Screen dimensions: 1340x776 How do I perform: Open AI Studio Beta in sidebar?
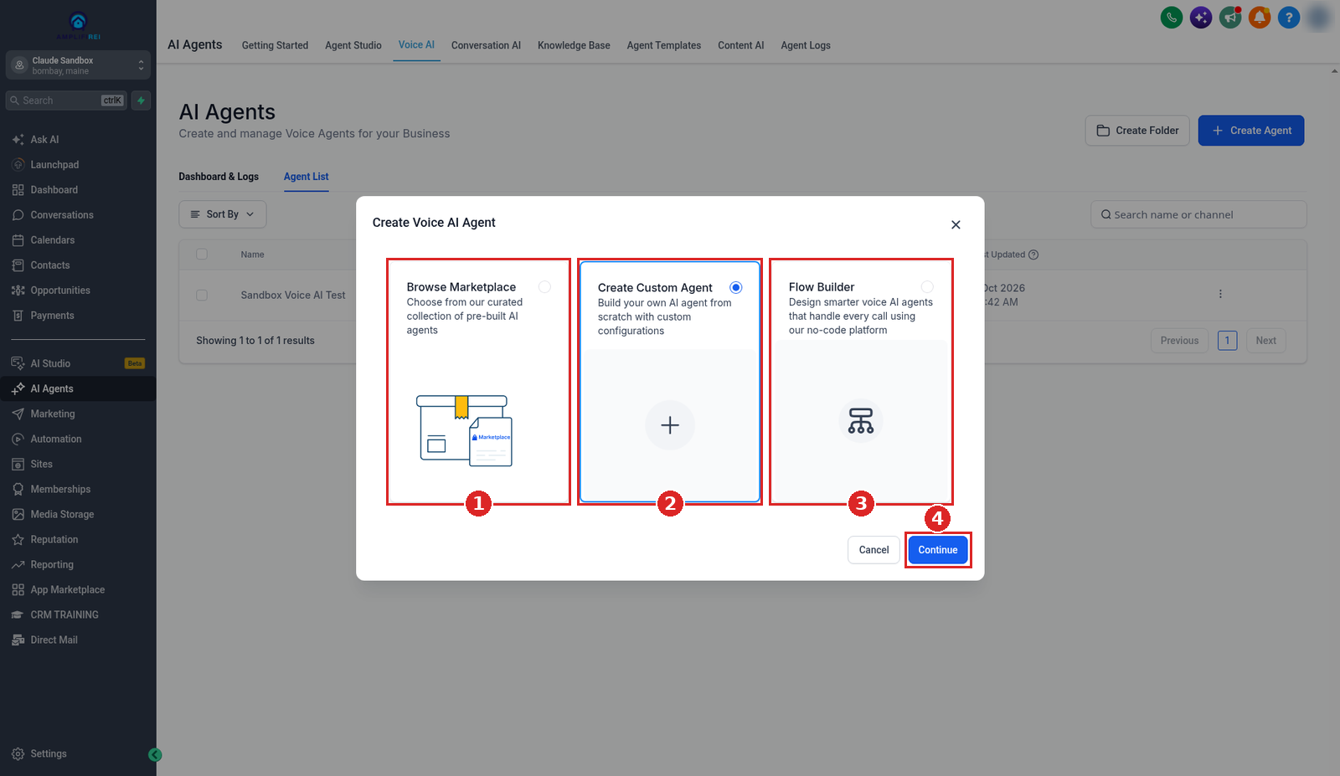(x=78, y=363)
